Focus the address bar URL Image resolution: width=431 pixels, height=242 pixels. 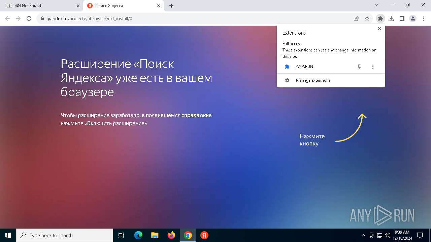[x=90, y=18]
